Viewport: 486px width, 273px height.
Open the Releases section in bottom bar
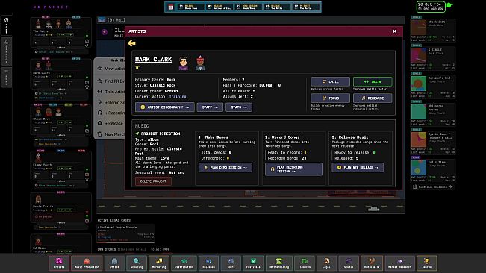(x=208, y=263)
